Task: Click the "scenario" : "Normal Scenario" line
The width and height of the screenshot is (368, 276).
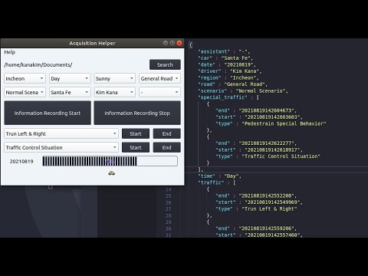Action: tap(243, 90)
